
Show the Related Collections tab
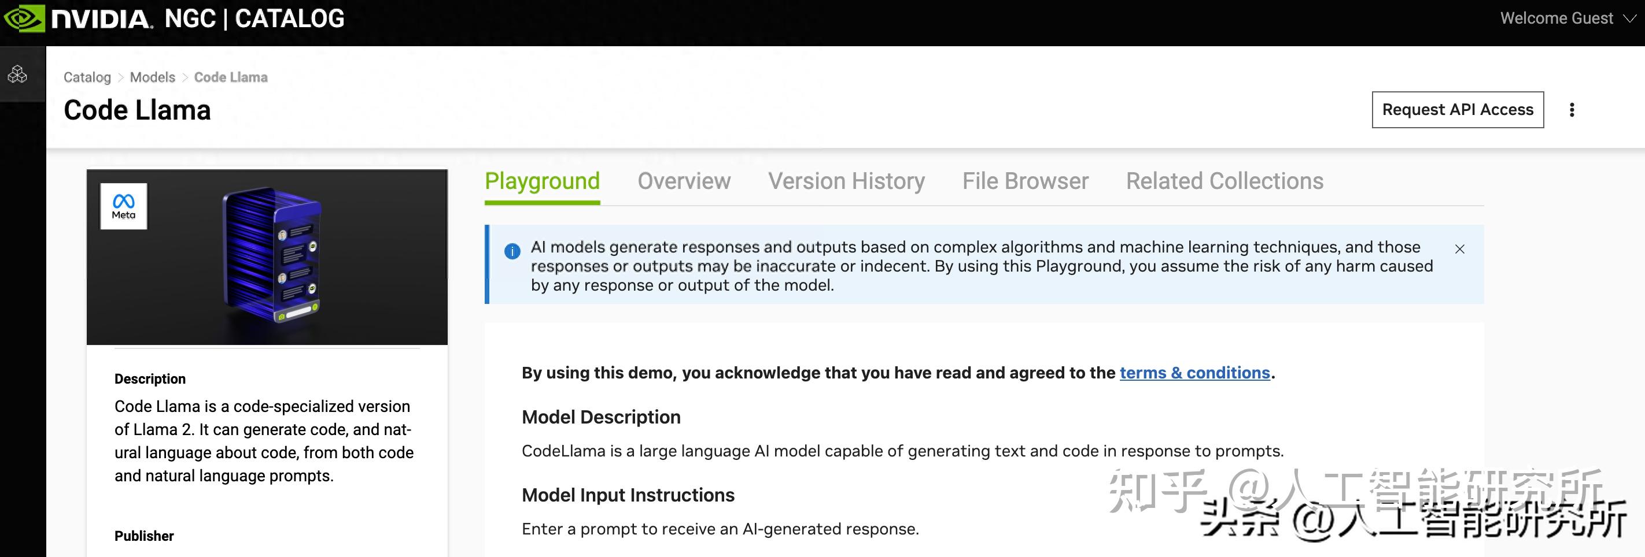click(x=1224, y=182)
